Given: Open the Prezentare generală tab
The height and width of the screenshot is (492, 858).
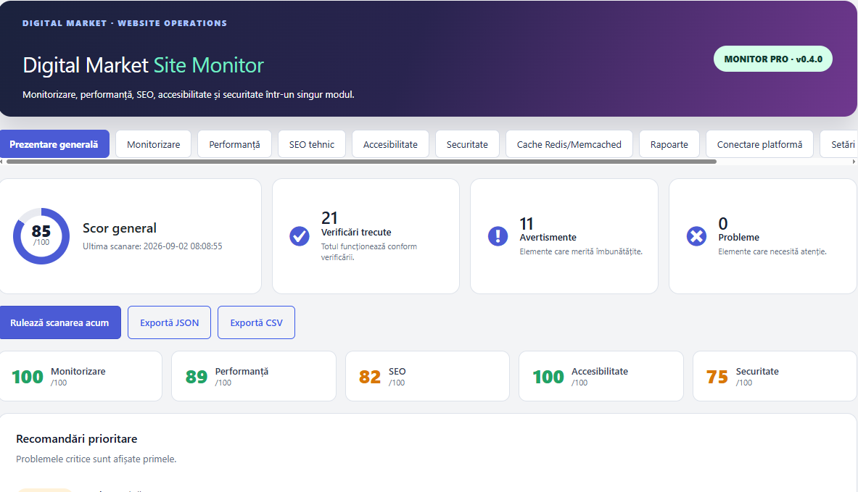Looking at the screenshot, I should pos(54,144).
